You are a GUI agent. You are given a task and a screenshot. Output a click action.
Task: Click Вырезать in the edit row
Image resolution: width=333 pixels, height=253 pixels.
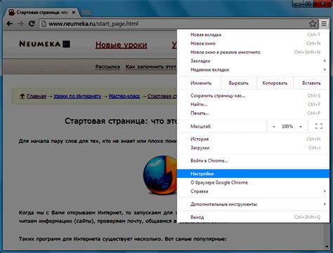pos(238,83)
